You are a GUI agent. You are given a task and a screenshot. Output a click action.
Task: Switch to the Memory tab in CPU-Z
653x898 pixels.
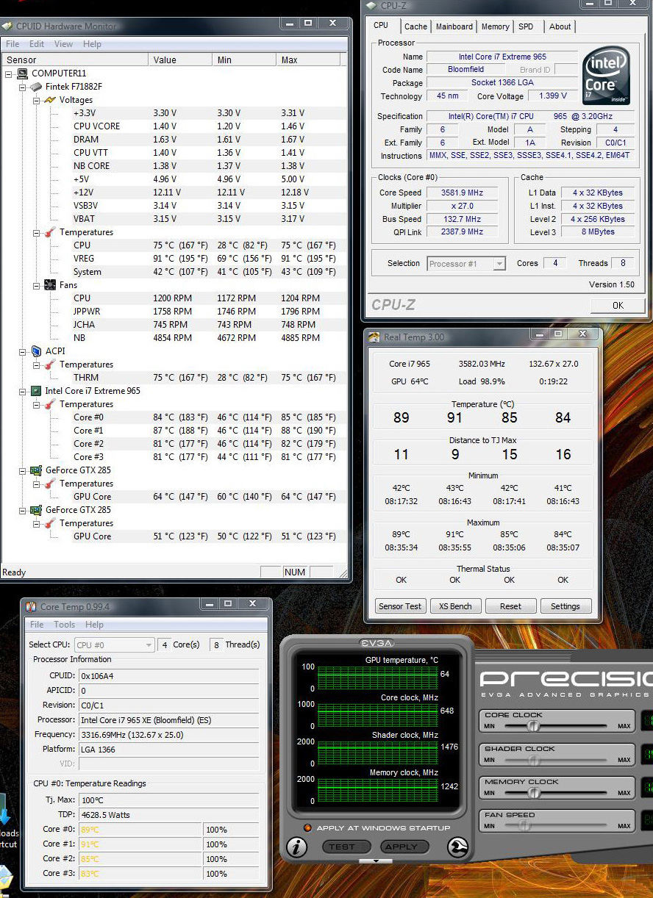click(x=495, y=26)
